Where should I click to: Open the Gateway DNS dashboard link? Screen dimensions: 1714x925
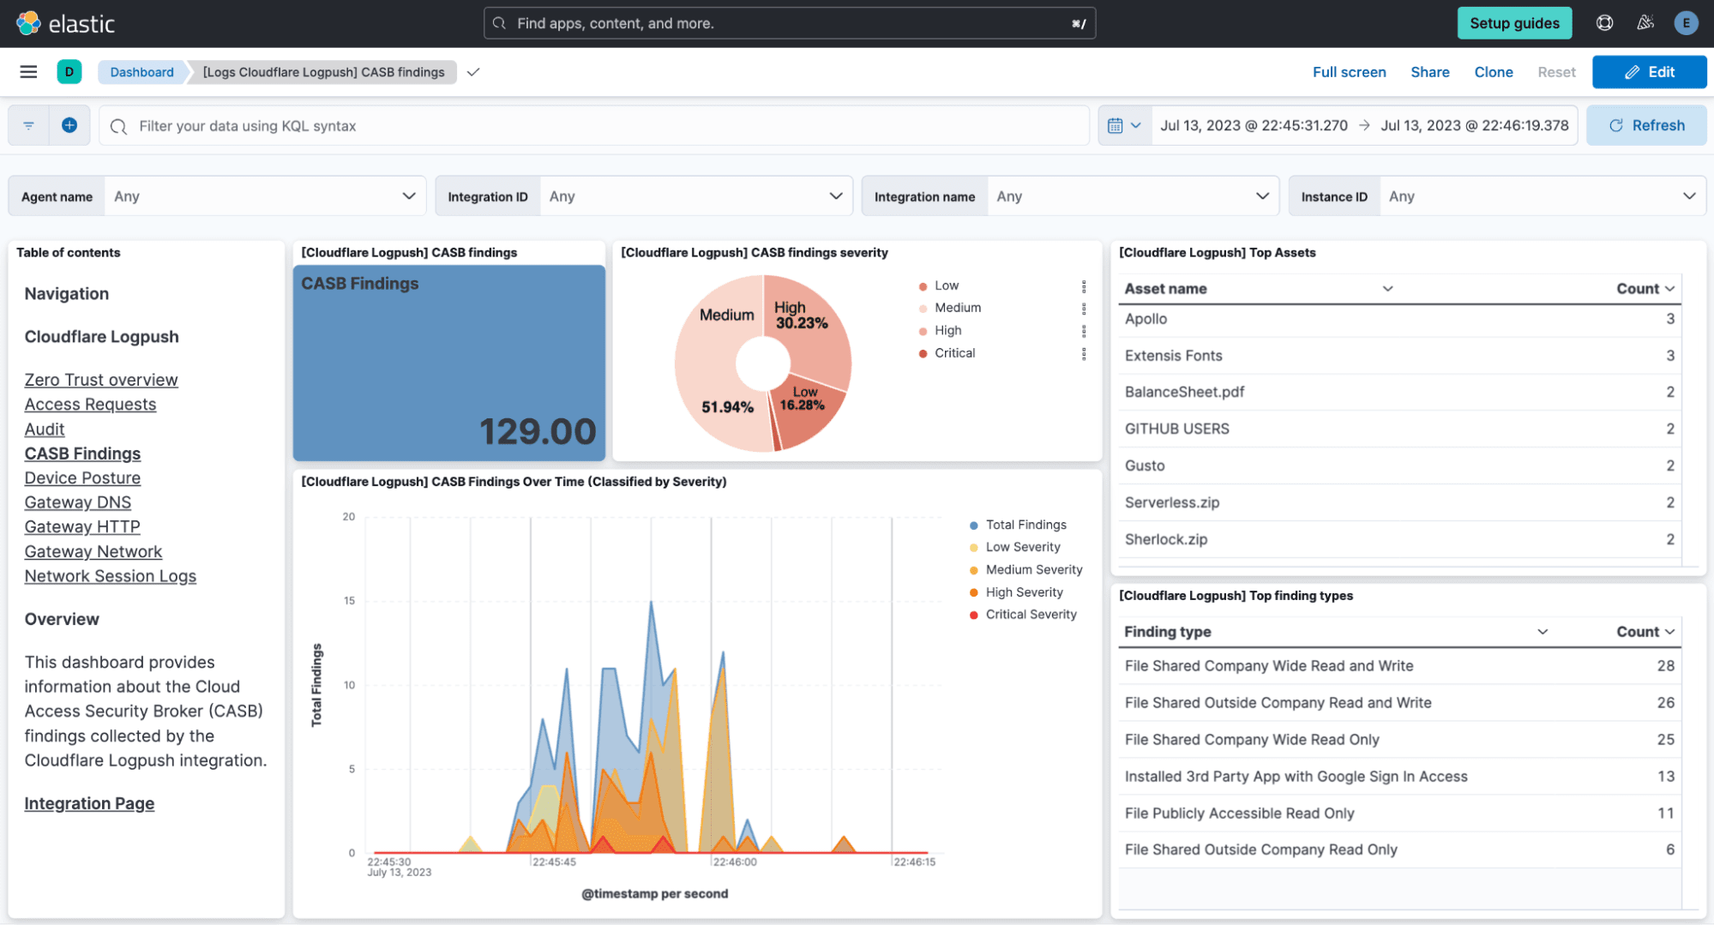[77, 502]
